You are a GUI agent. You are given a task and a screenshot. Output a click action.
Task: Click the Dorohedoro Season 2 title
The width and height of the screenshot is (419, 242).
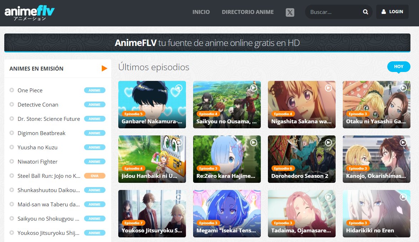click(x=300, y=176)
